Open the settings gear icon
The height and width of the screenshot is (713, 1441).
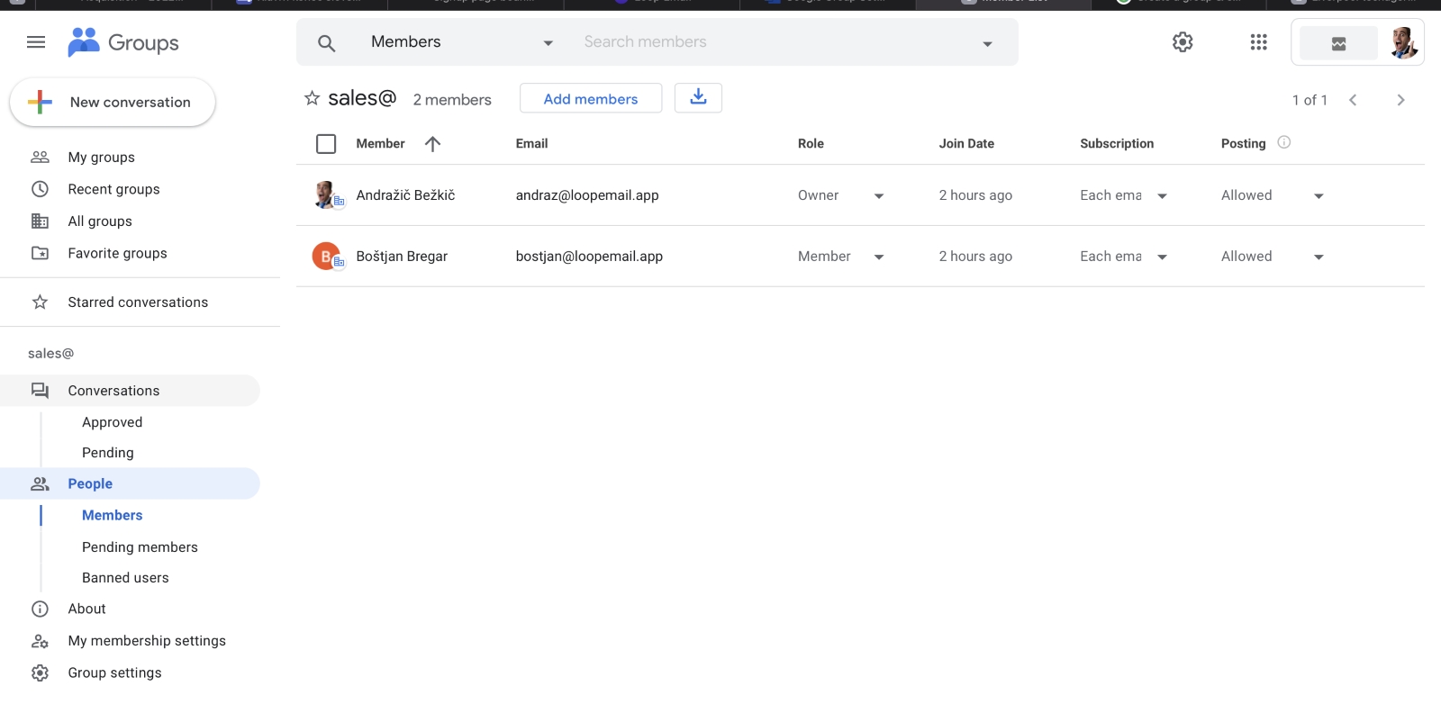coord(1183,42)
